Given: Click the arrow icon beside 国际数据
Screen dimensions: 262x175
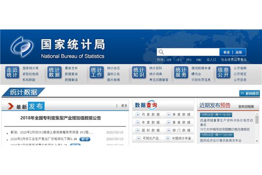Looking at the screenshot, I should tap(138, 130).
